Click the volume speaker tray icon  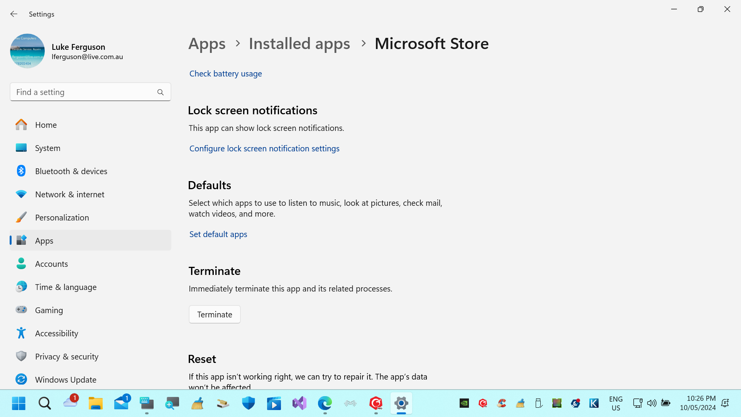pyautogui.click(x=651, y=403)
